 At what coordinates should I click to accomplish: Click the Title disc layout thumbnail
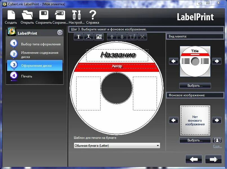(x=195, y=61)
